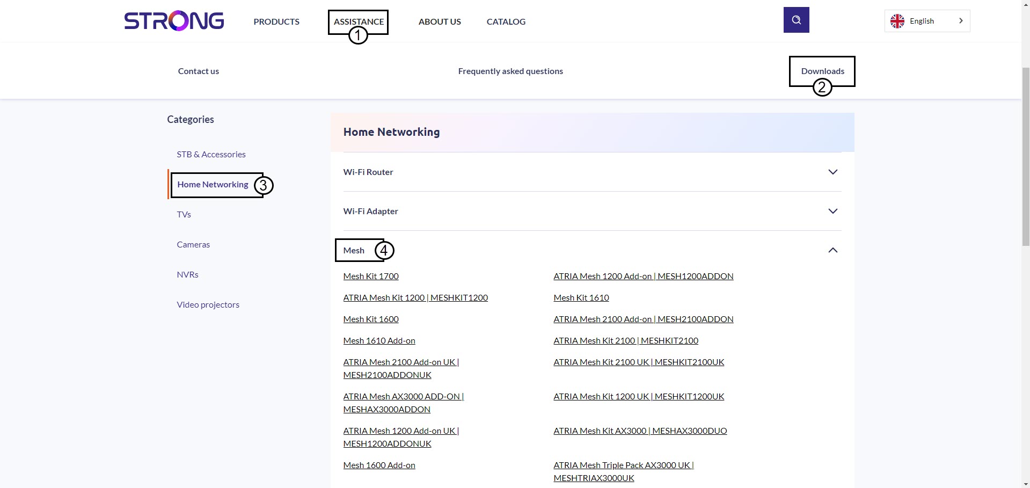Click the Wi-Fi Router heading
1030x488 pixels.
[368, 172]
